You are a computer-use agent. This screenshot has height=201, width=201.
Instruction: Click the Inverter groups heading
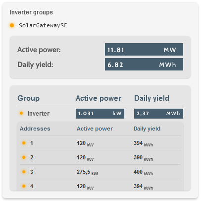(31, 12)
